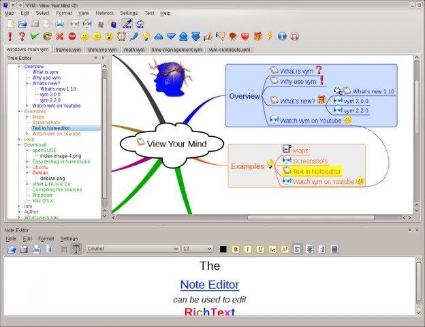Select What is vym map branch
This screenshot has height=327, width=425.
296,72
